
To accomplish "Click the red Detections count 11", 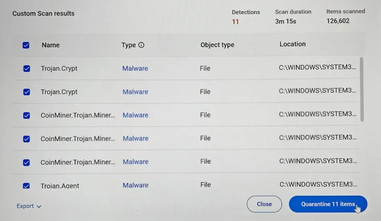I will [235, 22].
